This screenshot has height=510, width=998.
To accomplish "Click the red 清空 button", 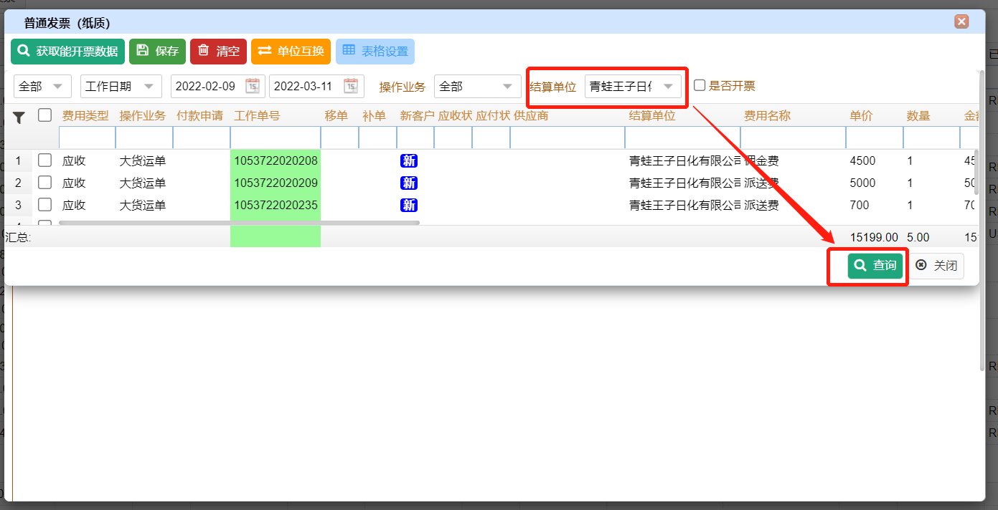I will [218, 52].
